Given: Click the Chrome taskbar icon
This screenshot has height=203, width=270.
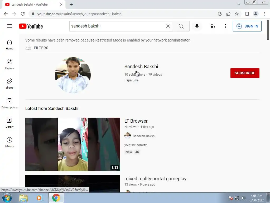Looking at the screenshot, I should [56, 198].
